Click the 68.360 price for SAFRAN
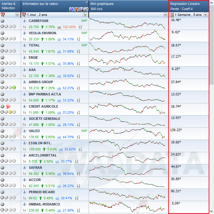This screenshot has height=214, width=214. click(34, 174)
